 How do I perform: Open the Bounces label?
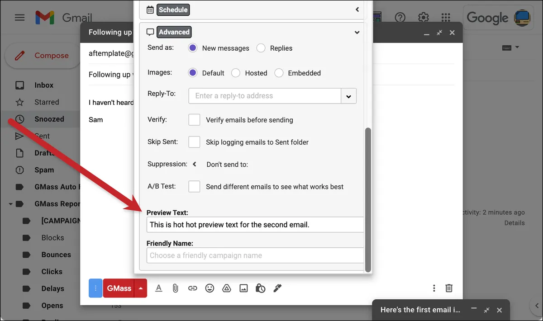point(56,255)
